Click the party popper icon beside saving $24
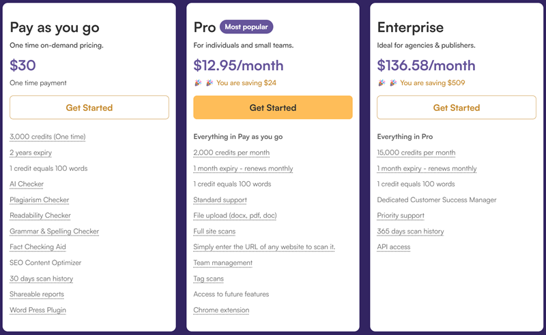The image size is (546, 335). pyautogui.click(x=210, y=82)
